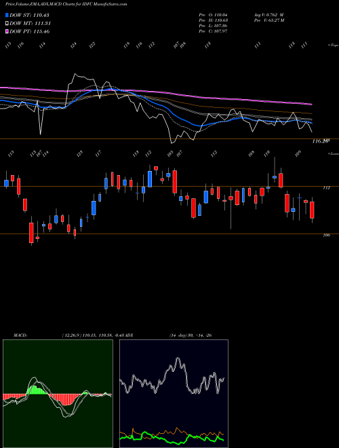Click the 'Pre L: 107.36' low value
Screen dimensions: 339x448
[213, 26]
